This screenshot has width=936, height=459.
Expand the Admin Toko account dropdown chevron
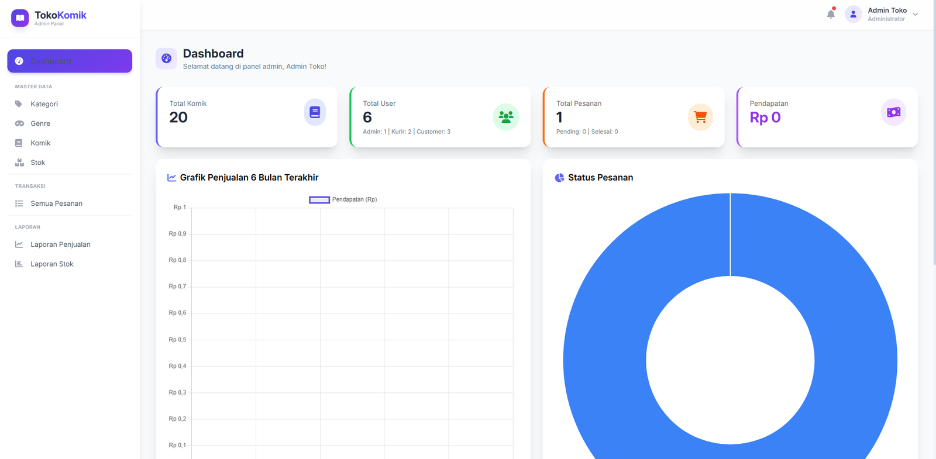916,15
